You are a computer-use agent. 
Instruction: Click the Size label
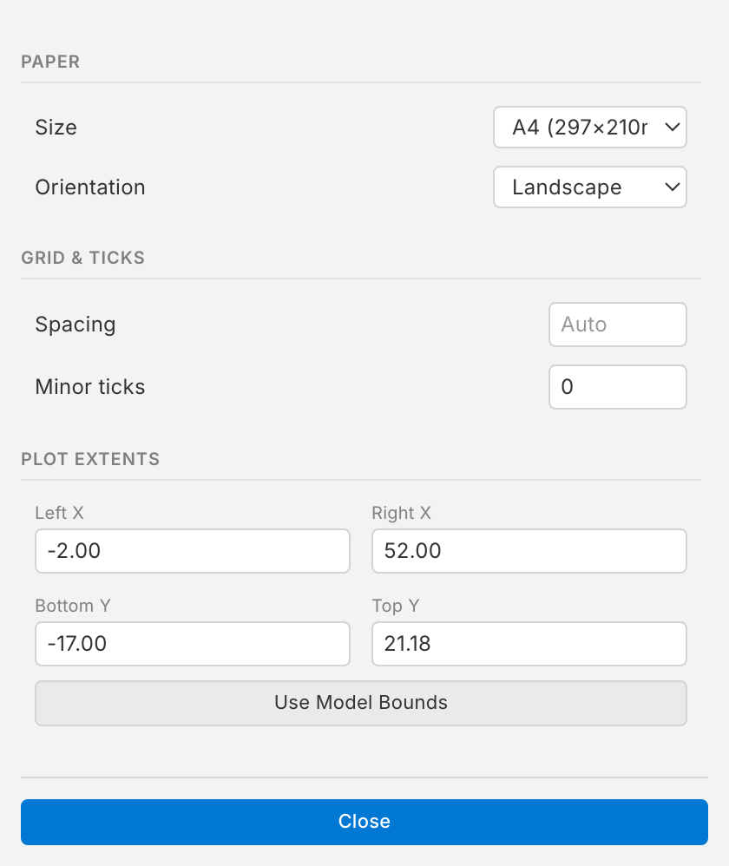coord(56,127)
